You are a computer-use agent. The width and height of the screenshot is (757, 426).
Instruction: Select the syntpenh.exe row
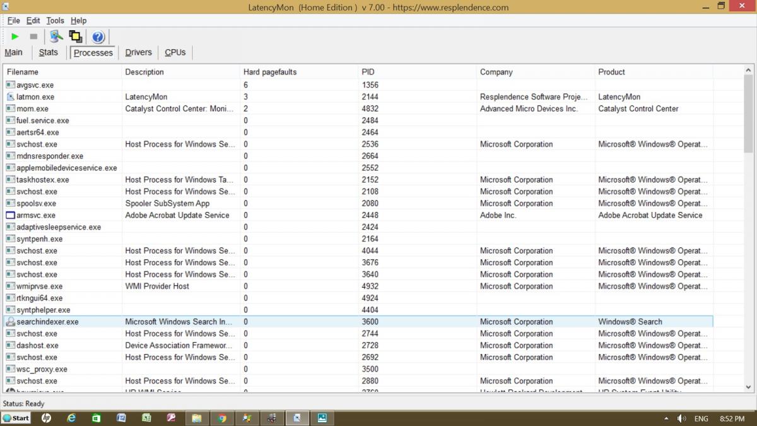coord(358,239)
